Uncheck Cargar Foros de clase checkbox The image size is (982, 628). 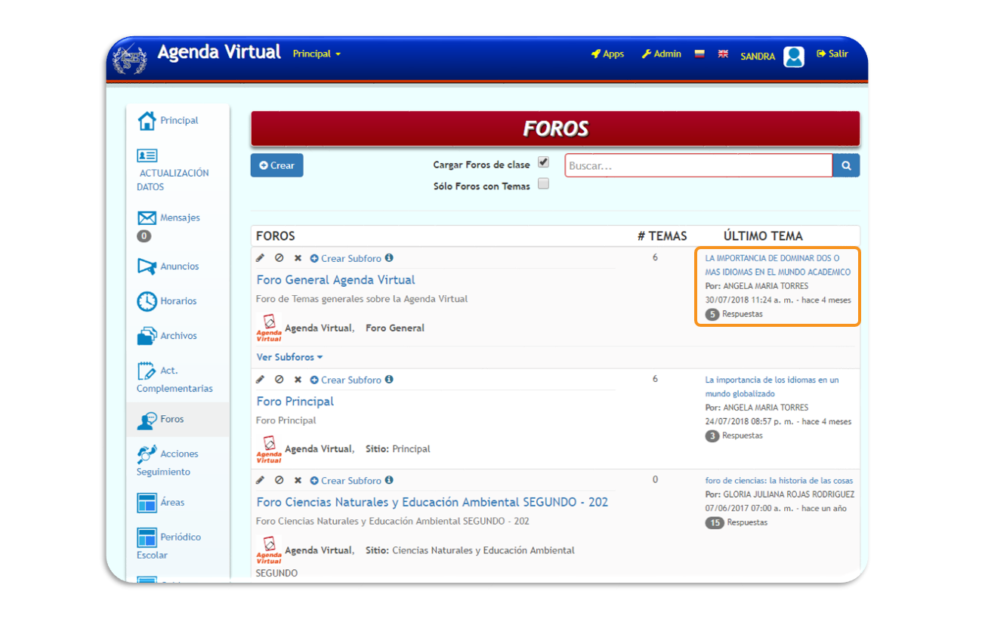(x=543, y=162)
